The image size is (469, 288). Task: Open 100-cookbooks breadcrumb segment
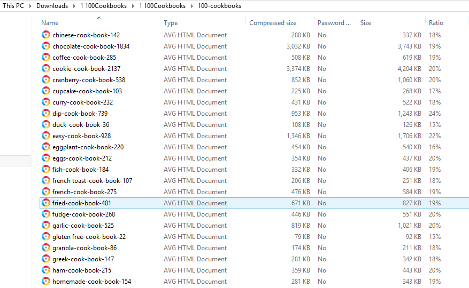[x=220, y=6]
